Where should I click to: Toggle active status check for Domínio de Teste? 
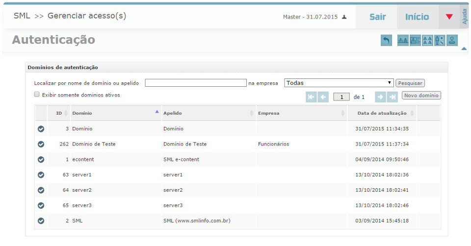tap(41, 144)
